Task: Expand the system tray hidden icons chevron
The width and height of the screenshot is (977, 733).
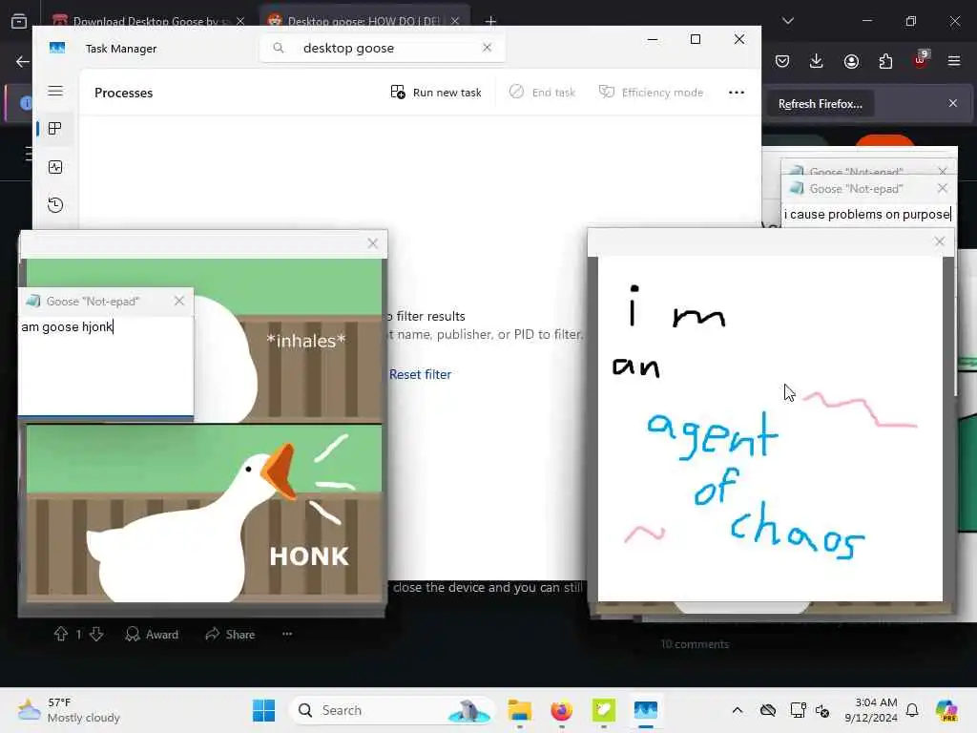Action: (x=738, y=710)
